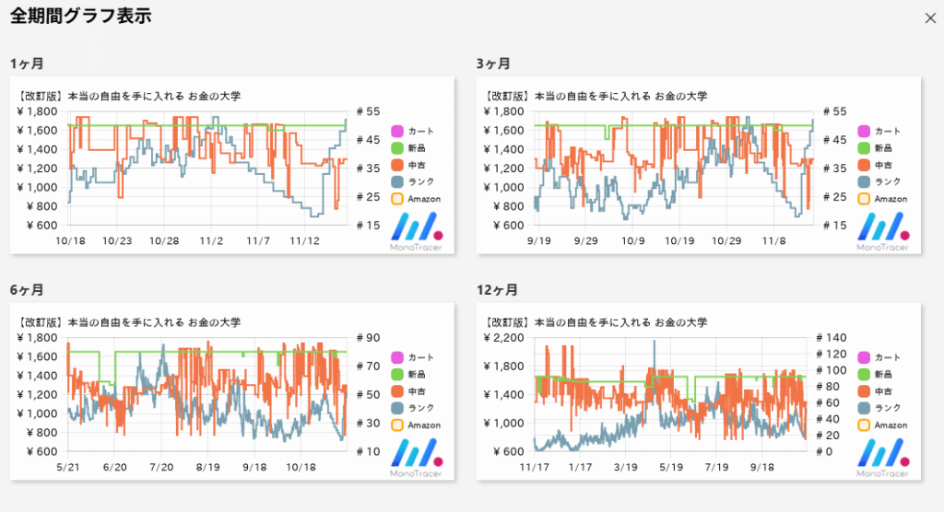Close the 全期間グラフ表示 dialog

click(930, 17)
